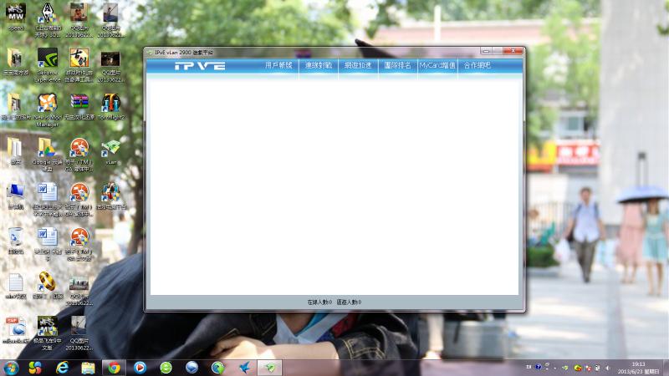
Task: Open the Google 云端硬盘 folder shortcut
Action: coord(48,155)
